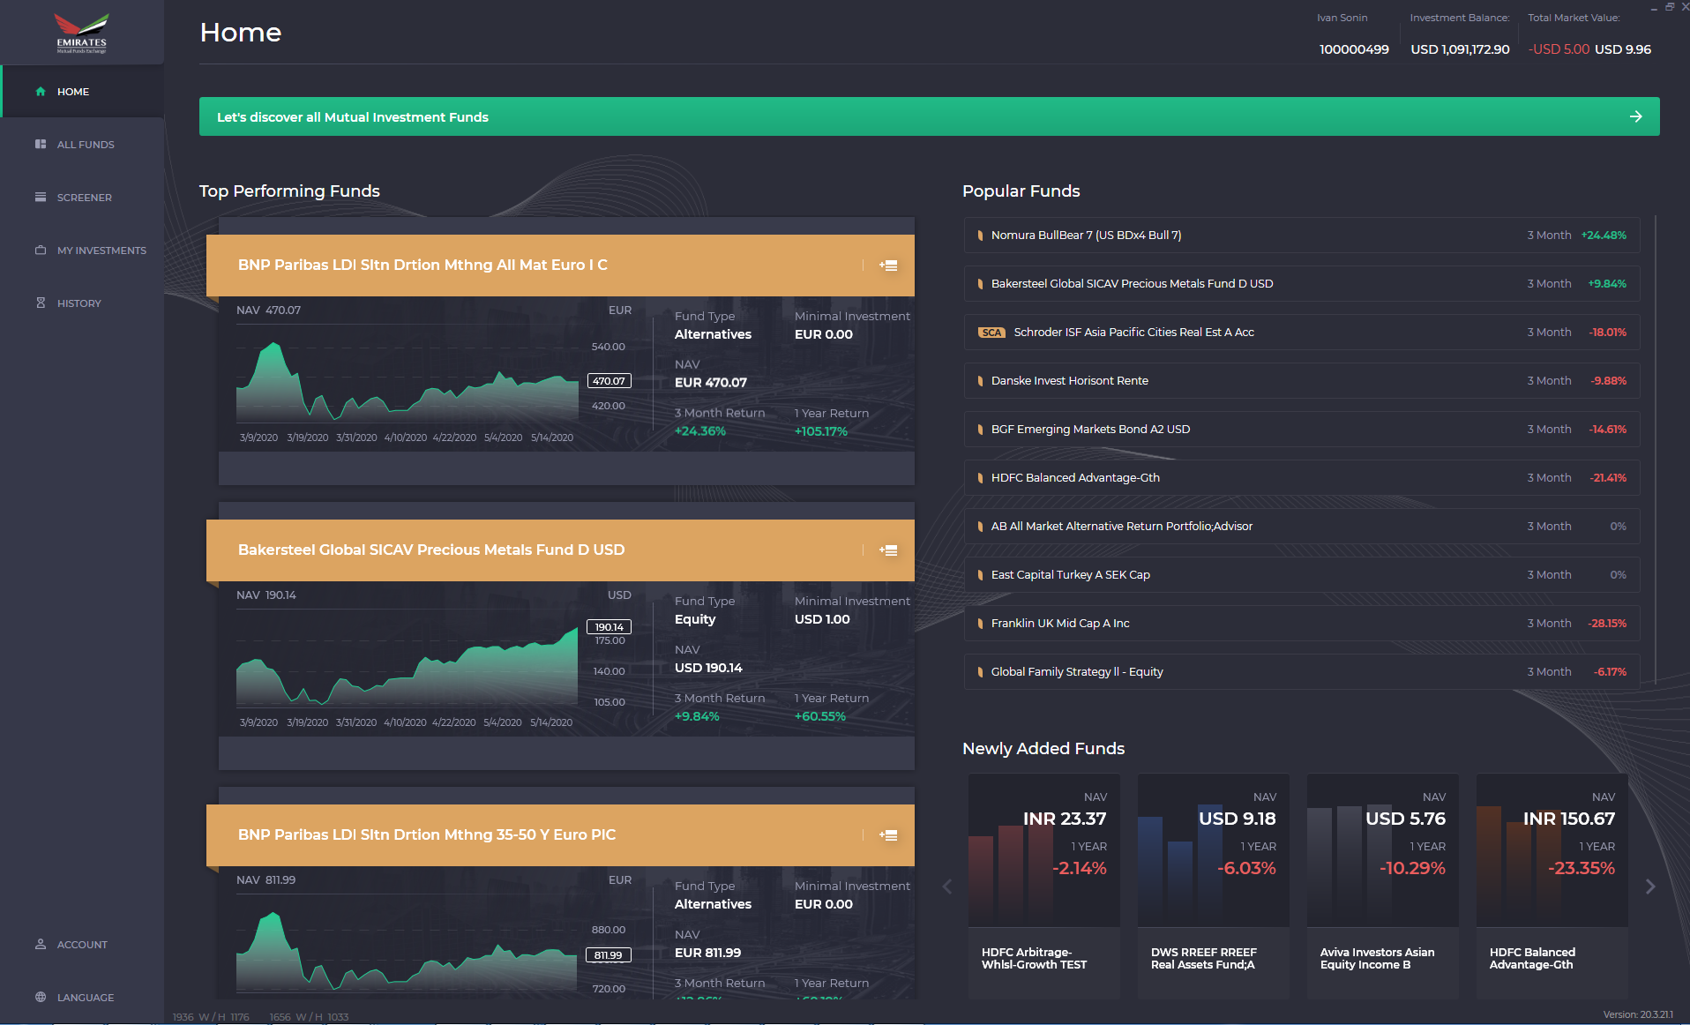The width and height of the screenshot is (1690, 1025).
Task: Show previous newly added funds
Action: click(x=947, y=887)
